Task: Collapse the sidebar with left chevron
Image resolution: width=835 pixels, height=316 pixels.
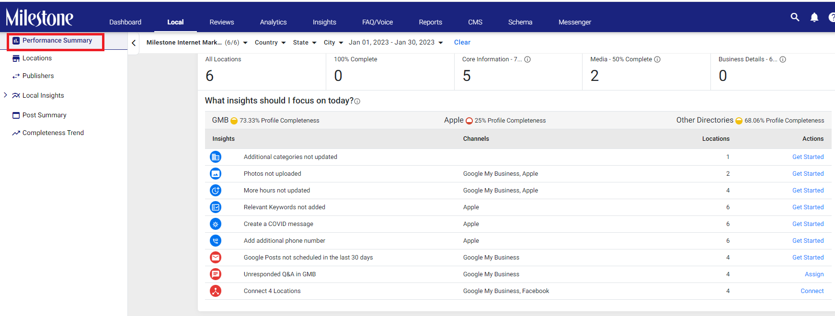Action: 134,43
